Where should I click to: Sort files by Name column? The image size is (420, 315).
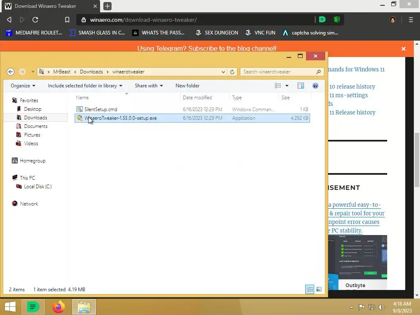pos(128,98)
